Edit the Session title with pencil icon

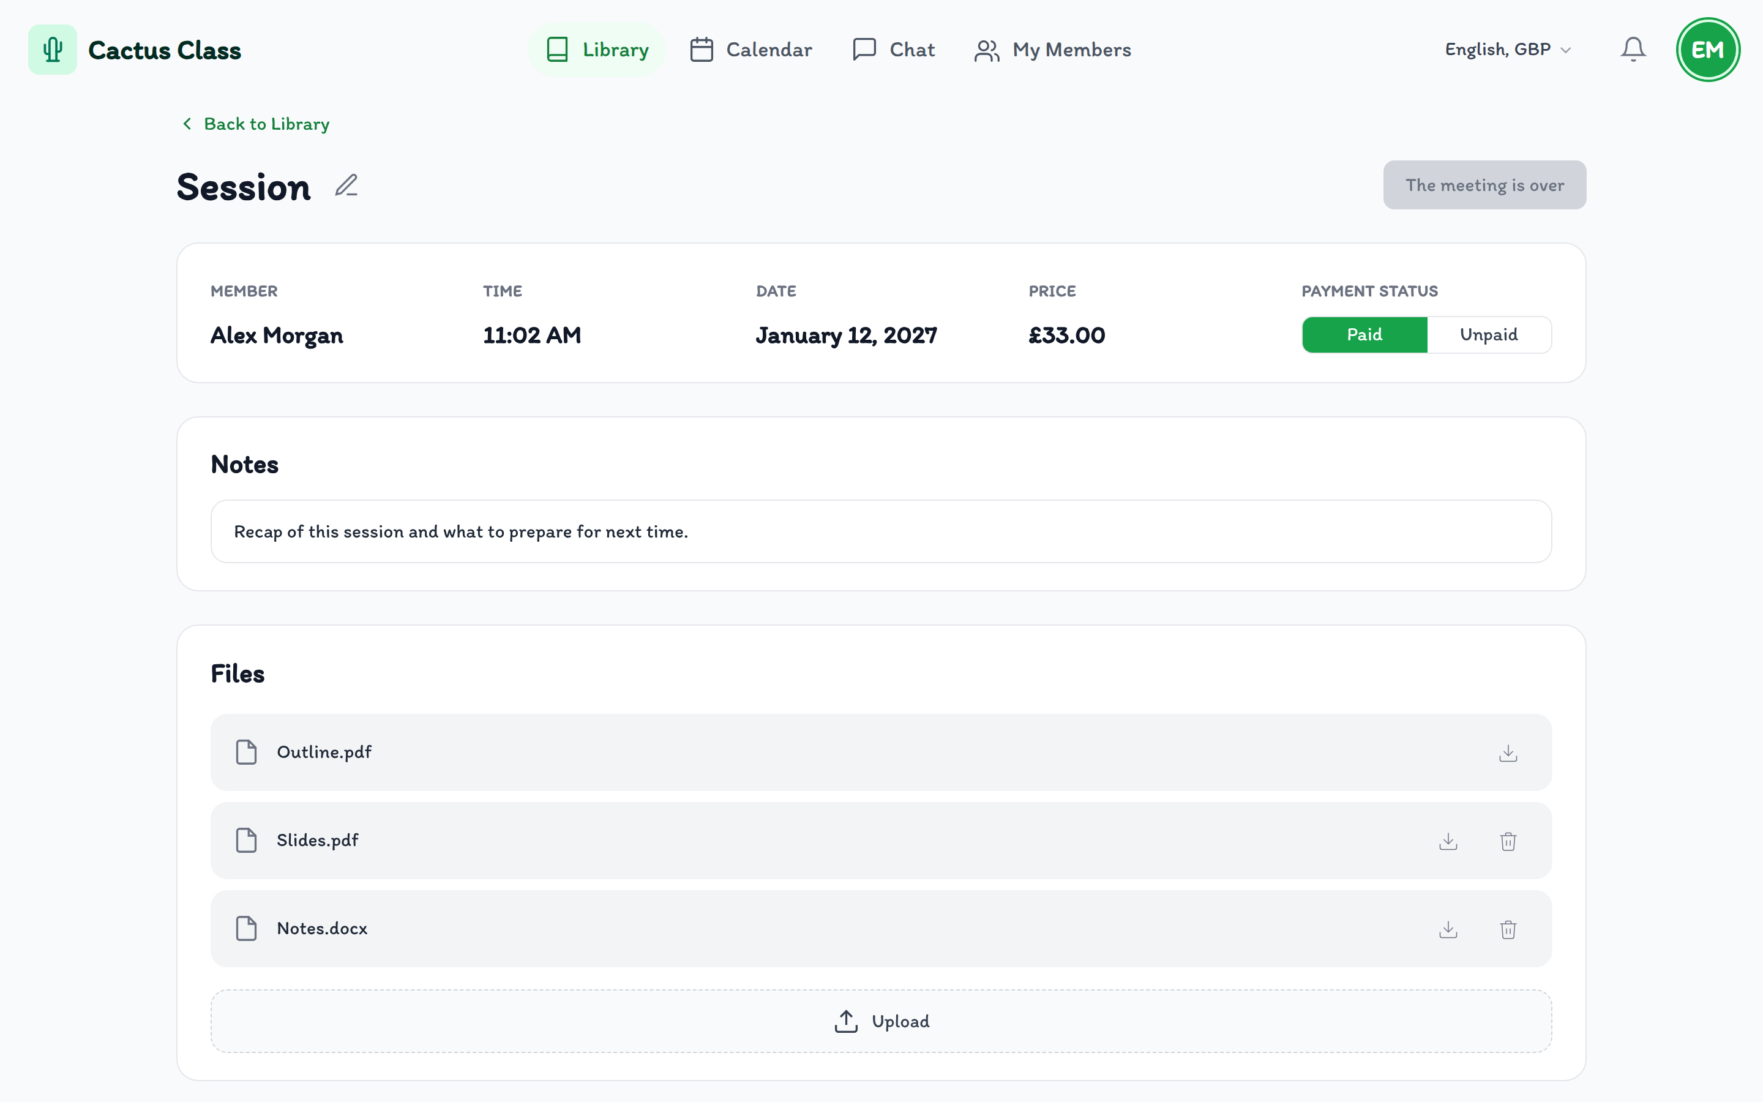coord(346,186)
